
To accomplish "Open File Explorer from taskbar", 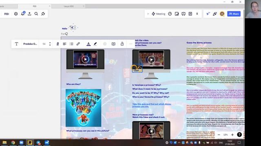I will pyautogui.click(x=4, y=142).
